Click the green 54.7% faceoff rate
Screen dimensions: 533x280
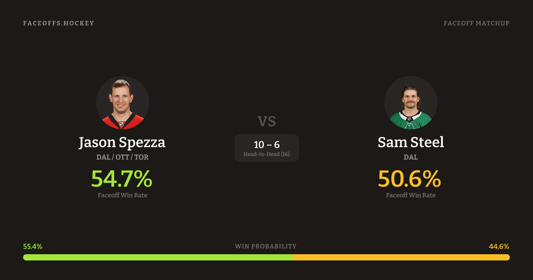[122, 179]
